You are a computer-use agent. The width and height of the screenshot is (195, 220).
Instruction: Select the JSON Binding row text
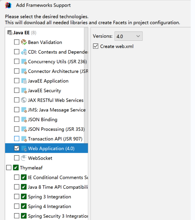[43, 120]
